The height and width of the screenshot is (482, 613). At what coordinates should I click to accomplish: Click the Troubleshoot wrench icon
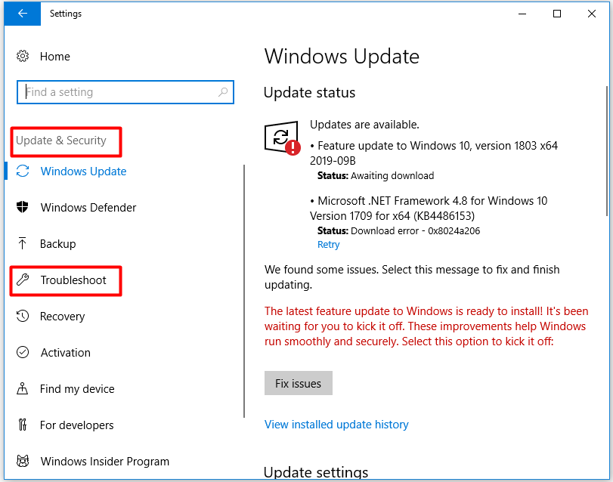pyautogui.click(x=23, y=280)
